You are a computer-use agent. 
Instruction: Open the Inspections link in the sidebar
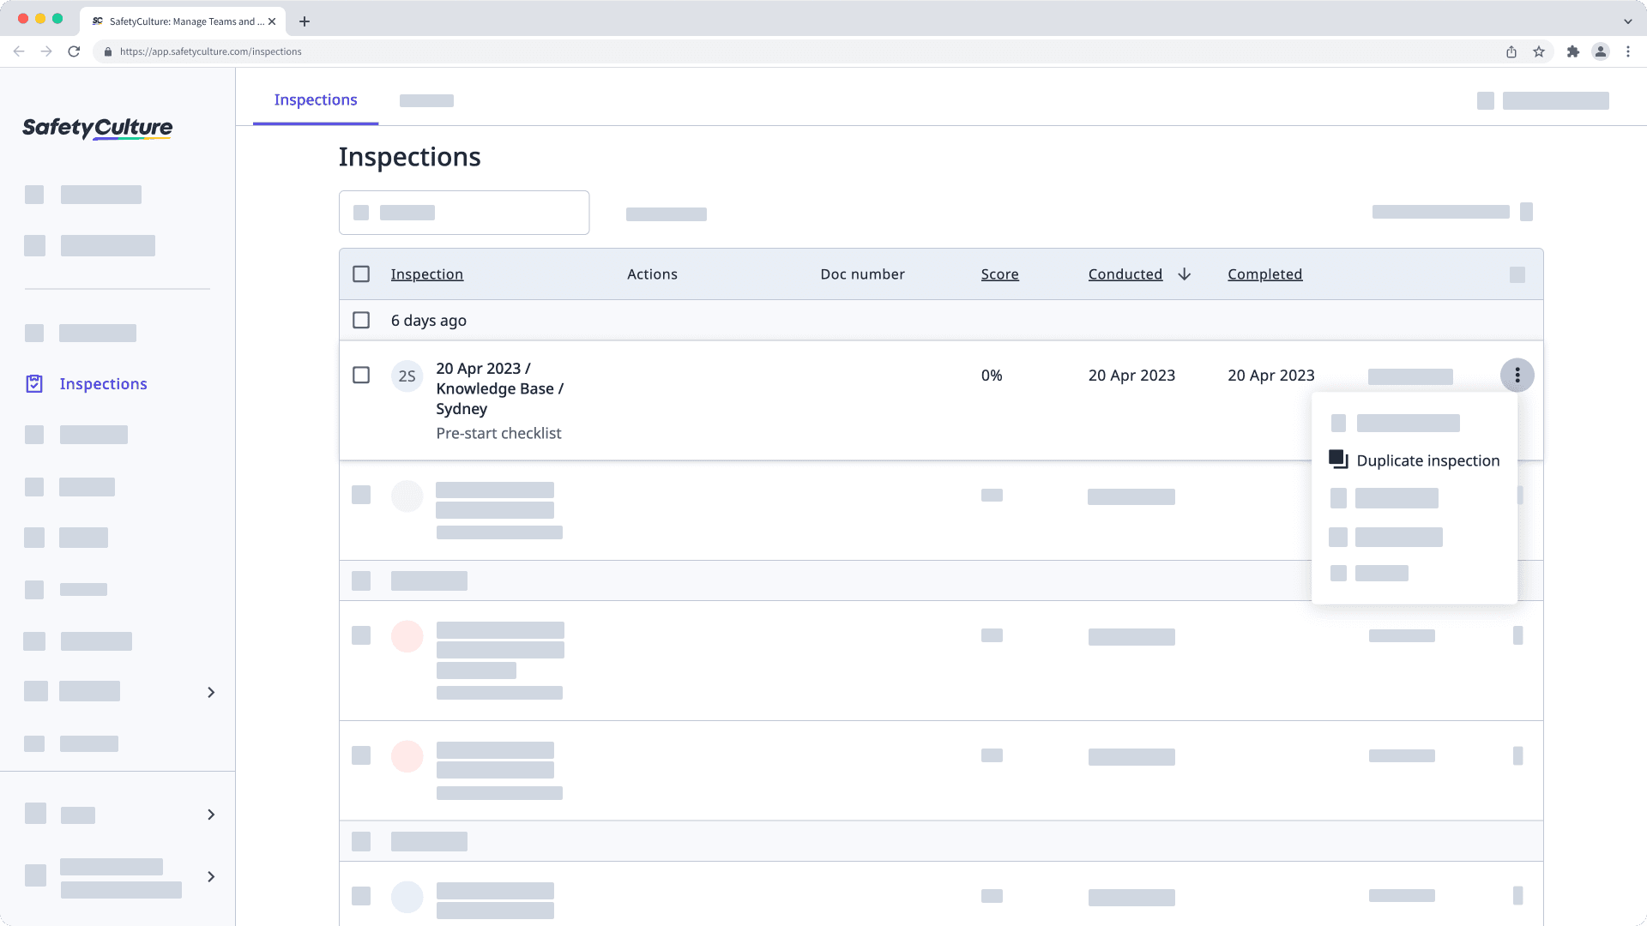(103, 383)
